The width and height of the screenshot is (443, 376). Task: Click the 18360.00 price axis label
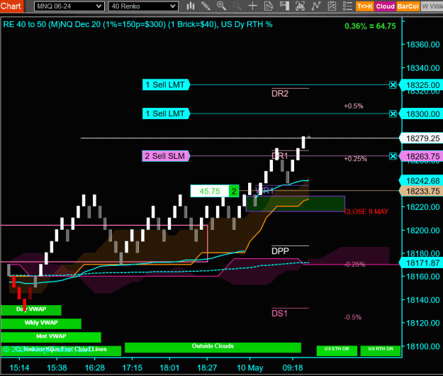tap(422, 45)
